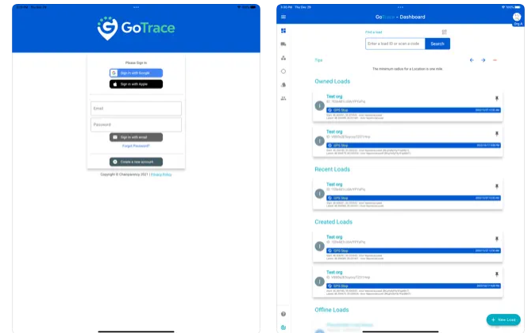Click the Recent Loads heading
This screenshot has height=333, width=528.
333,169
